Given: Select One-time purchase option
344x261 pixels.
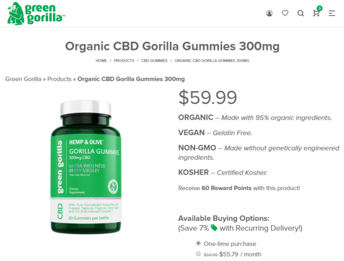Looking at the screenshot, I should tap(198, 243).
